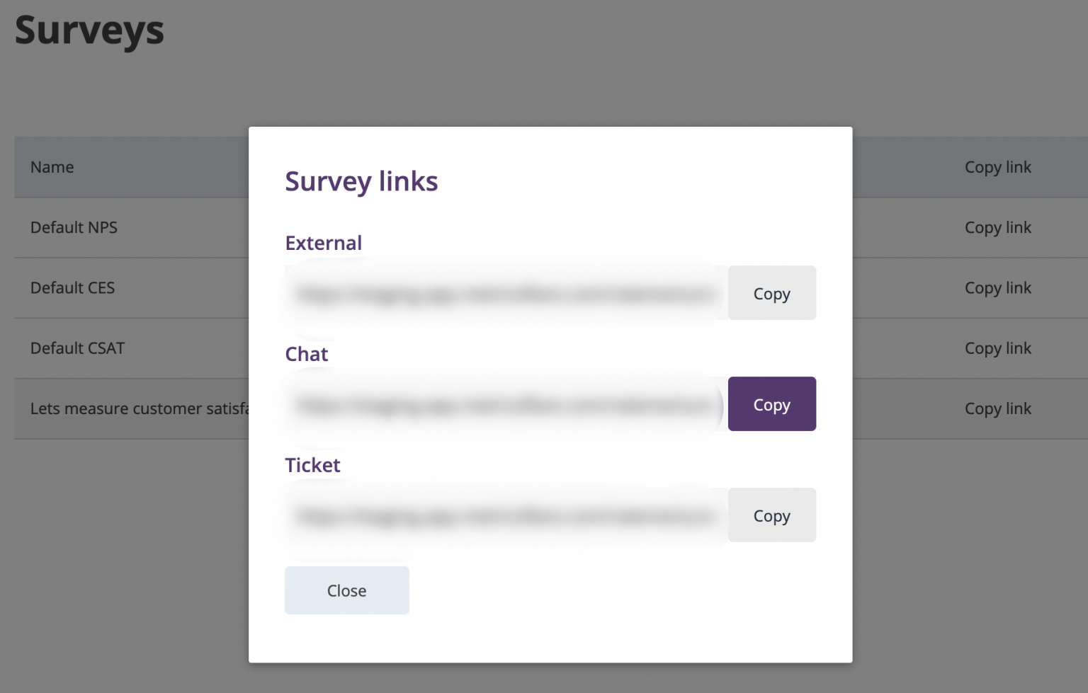Select the Ticket URL field
The width and height of the screenshot is (1088, 693).
[x=503, y=515]
